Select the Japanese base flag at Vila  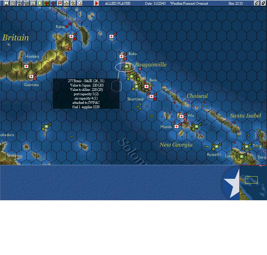[x=182, y=116]
